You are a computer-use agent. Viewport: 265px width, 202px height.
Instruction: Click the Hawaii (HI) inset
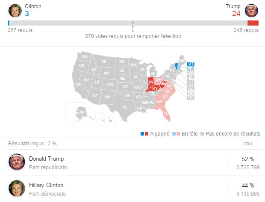pos(106,119)
